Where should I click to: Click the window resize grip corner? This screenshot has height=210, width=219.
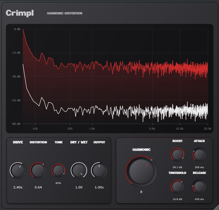217,208
